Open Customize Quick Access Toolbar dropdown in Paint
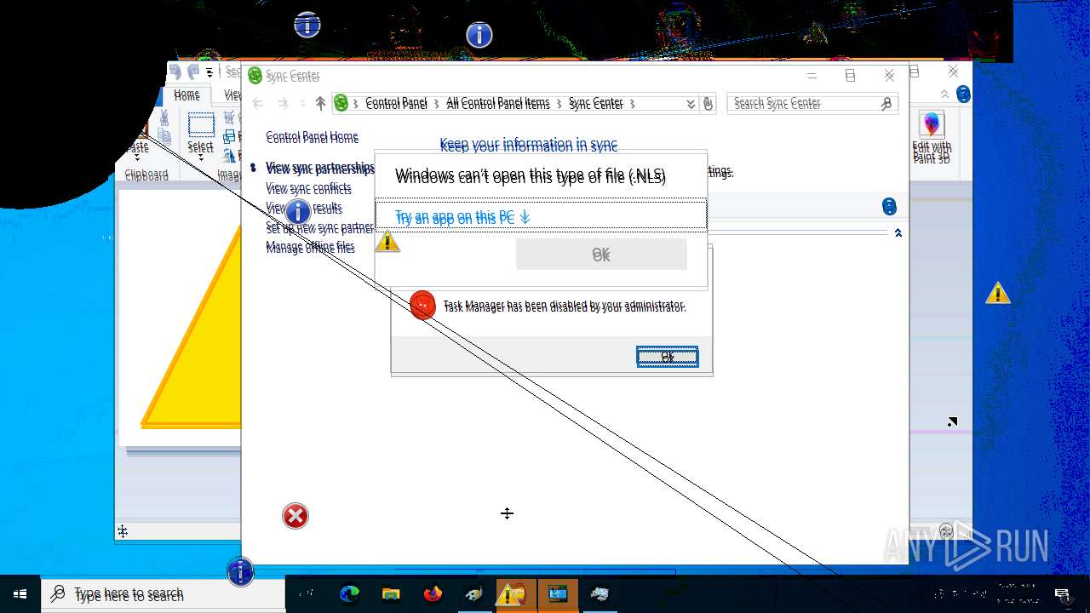Image resolution: width=1090 pixels, height=613 pixels. pos(209,72)
